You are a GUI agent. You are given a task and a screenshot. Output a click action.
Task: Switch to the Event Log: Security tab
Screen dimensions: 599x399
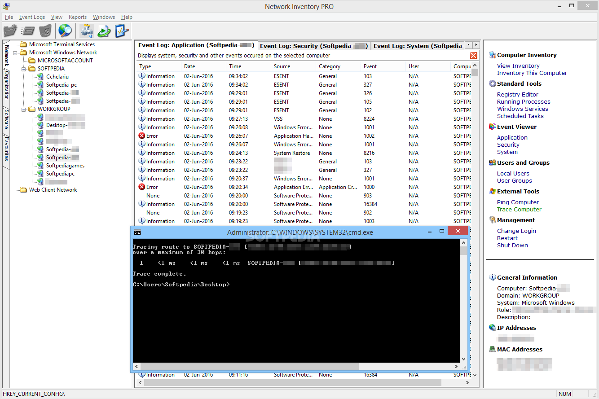point(314,46)
